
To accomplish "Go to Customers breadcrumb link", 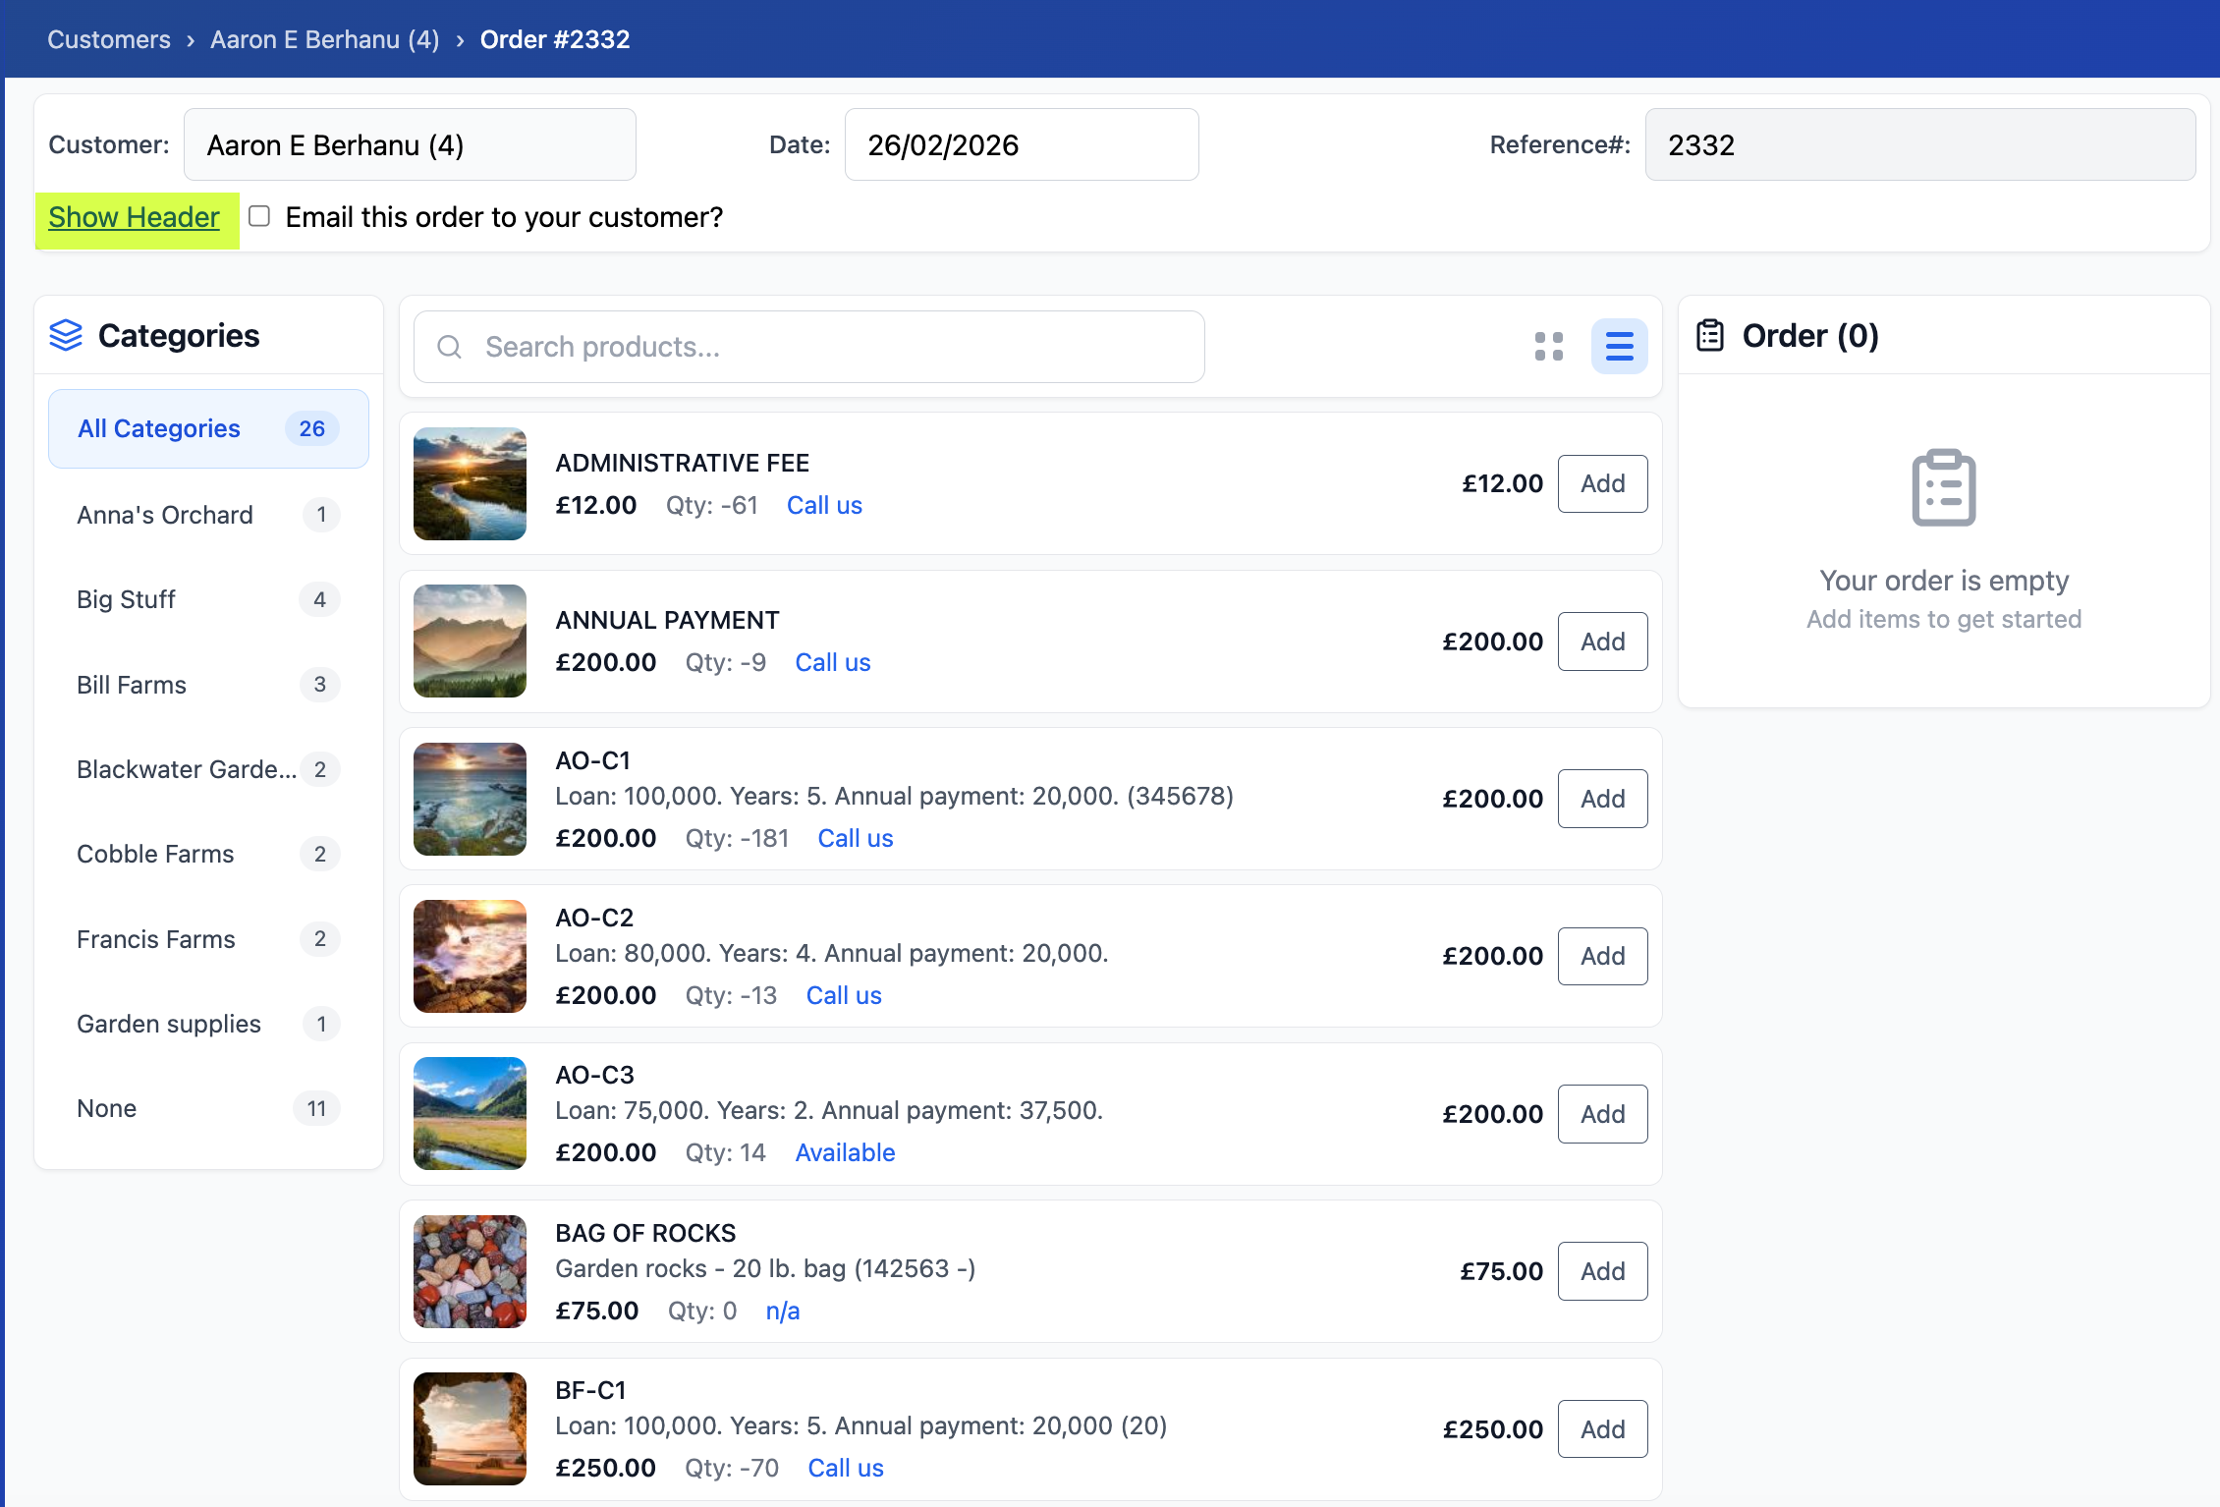I will [109, 39].
